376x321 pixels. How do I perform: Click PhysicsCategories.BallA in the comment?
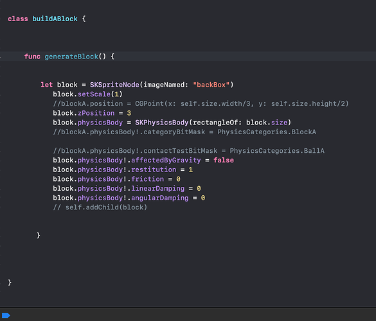click(x=277, y=151)
